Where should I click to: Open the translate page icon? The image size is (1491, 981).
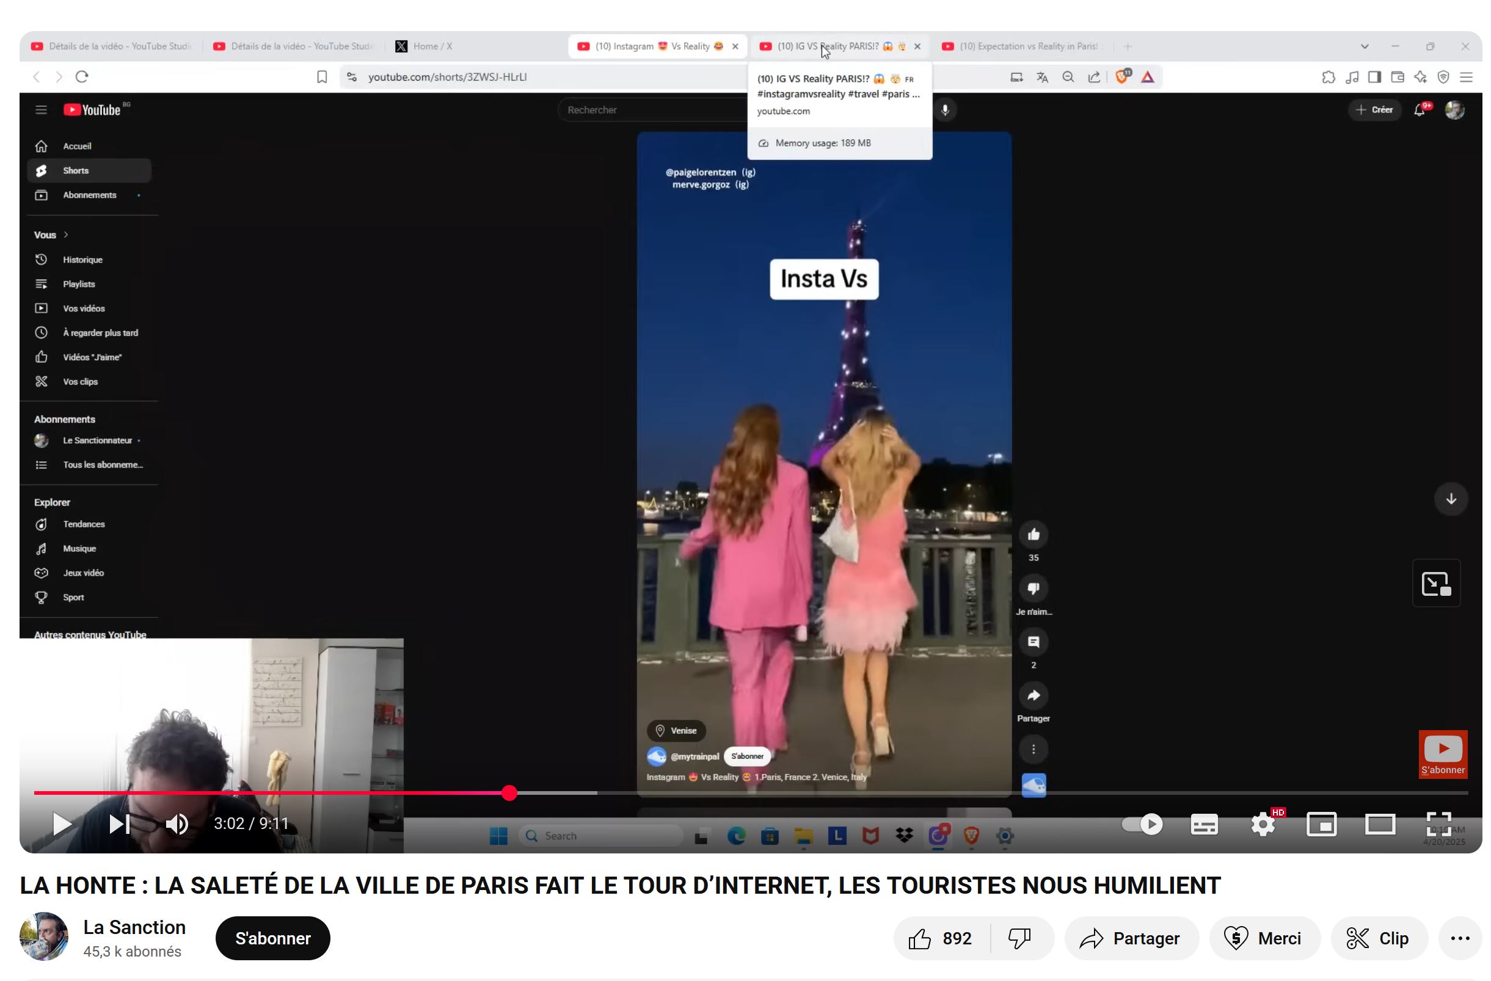click(1043, 77)
